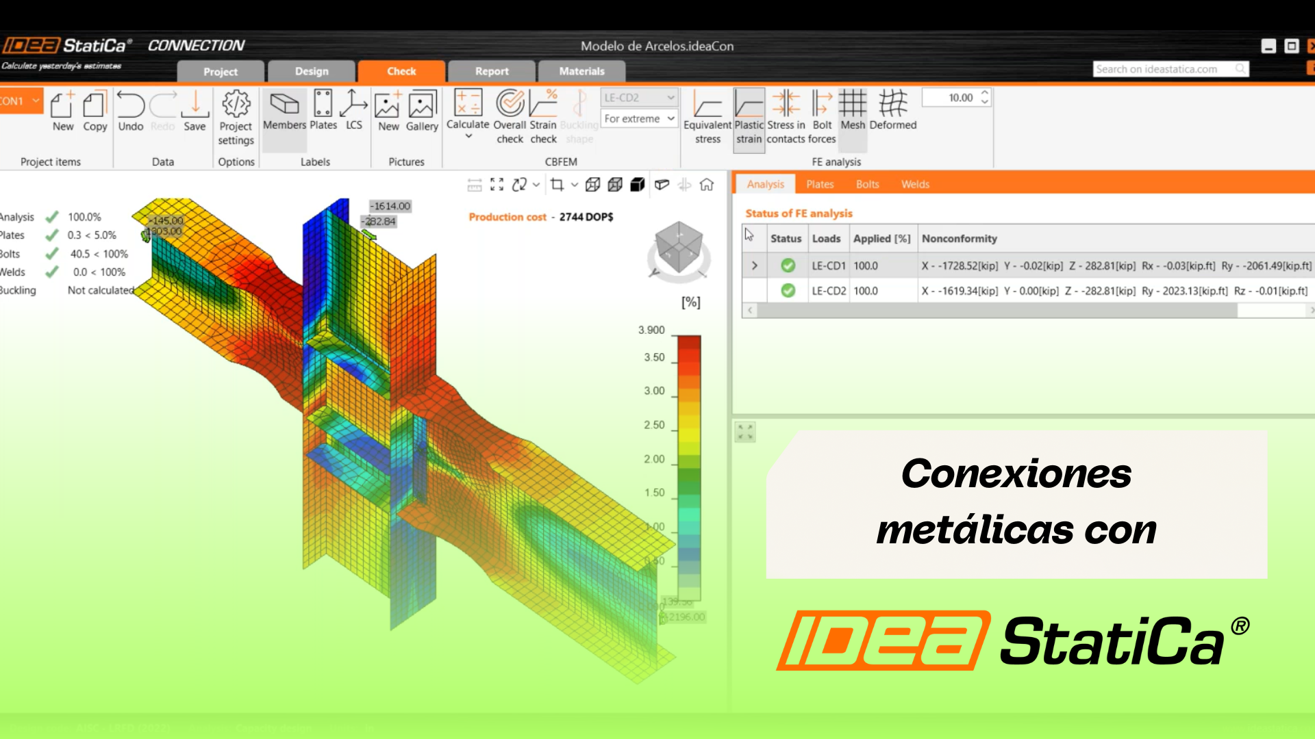The width and height of the screenshot is (1315, 739).
Task: Copy the current project item
Action: (95, 111)
